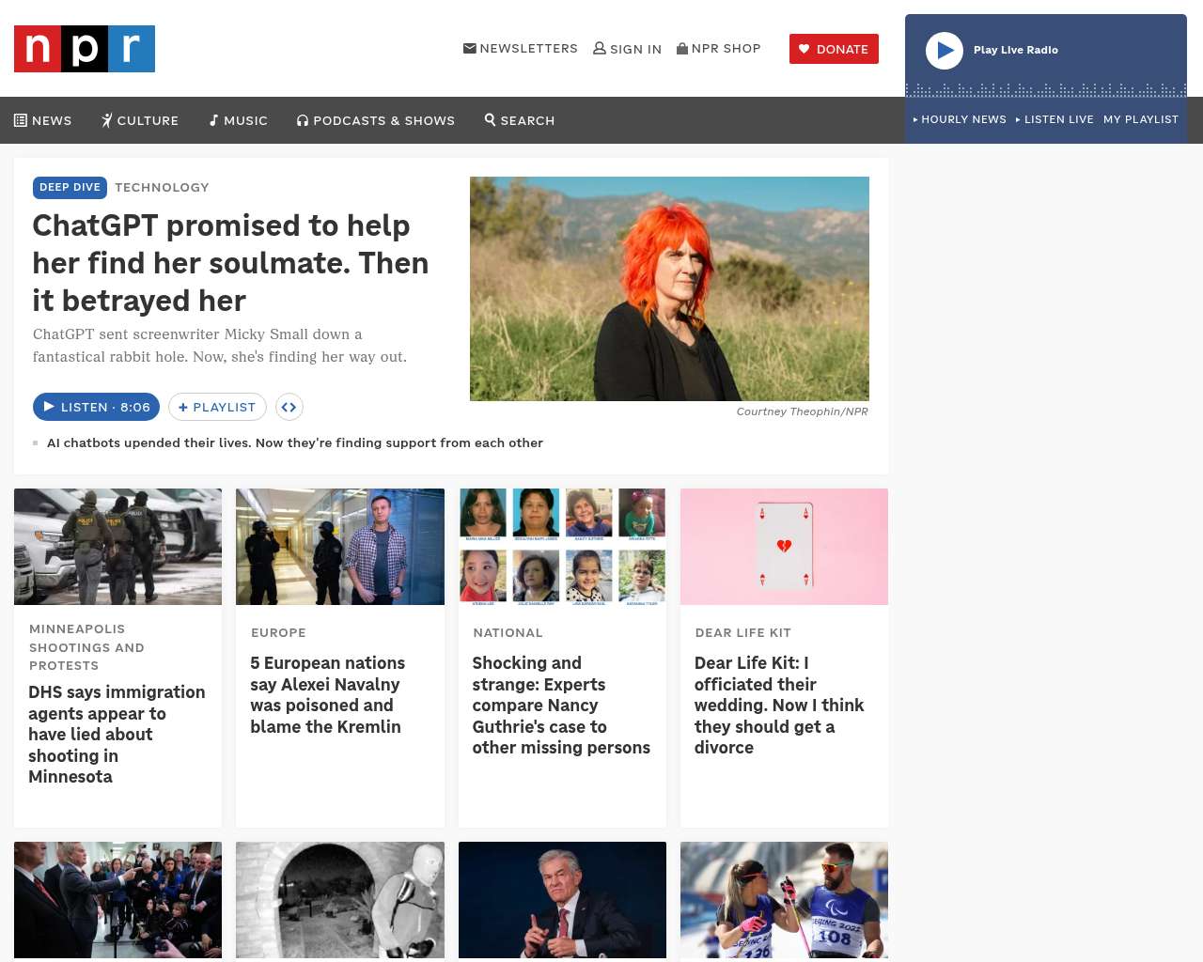Open the ChatGPT soulmate headline

(x=230, y=263)
